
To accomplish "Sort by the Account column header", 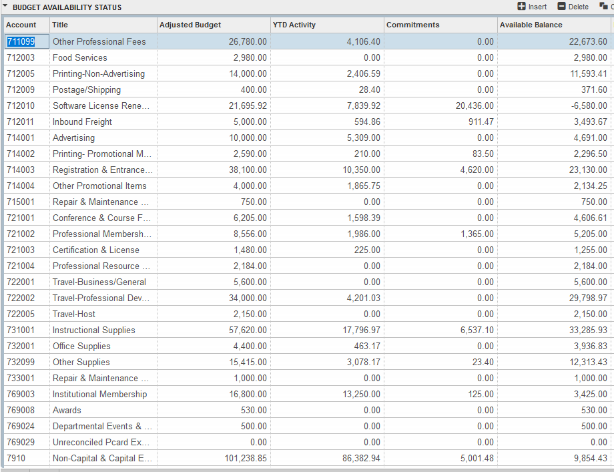I will (27, 25).
